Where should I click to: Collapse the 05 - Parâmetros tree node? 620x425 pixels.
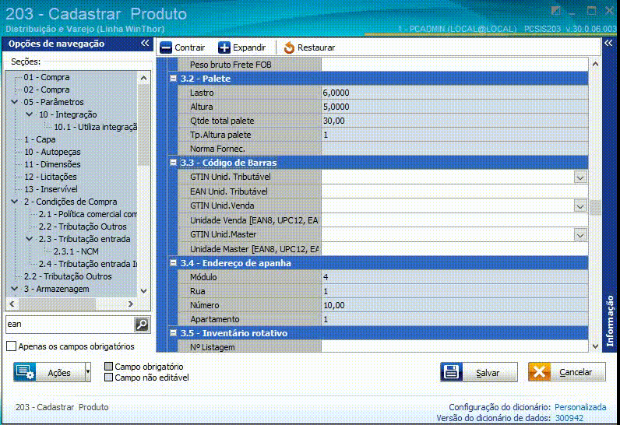coord(15,102)
